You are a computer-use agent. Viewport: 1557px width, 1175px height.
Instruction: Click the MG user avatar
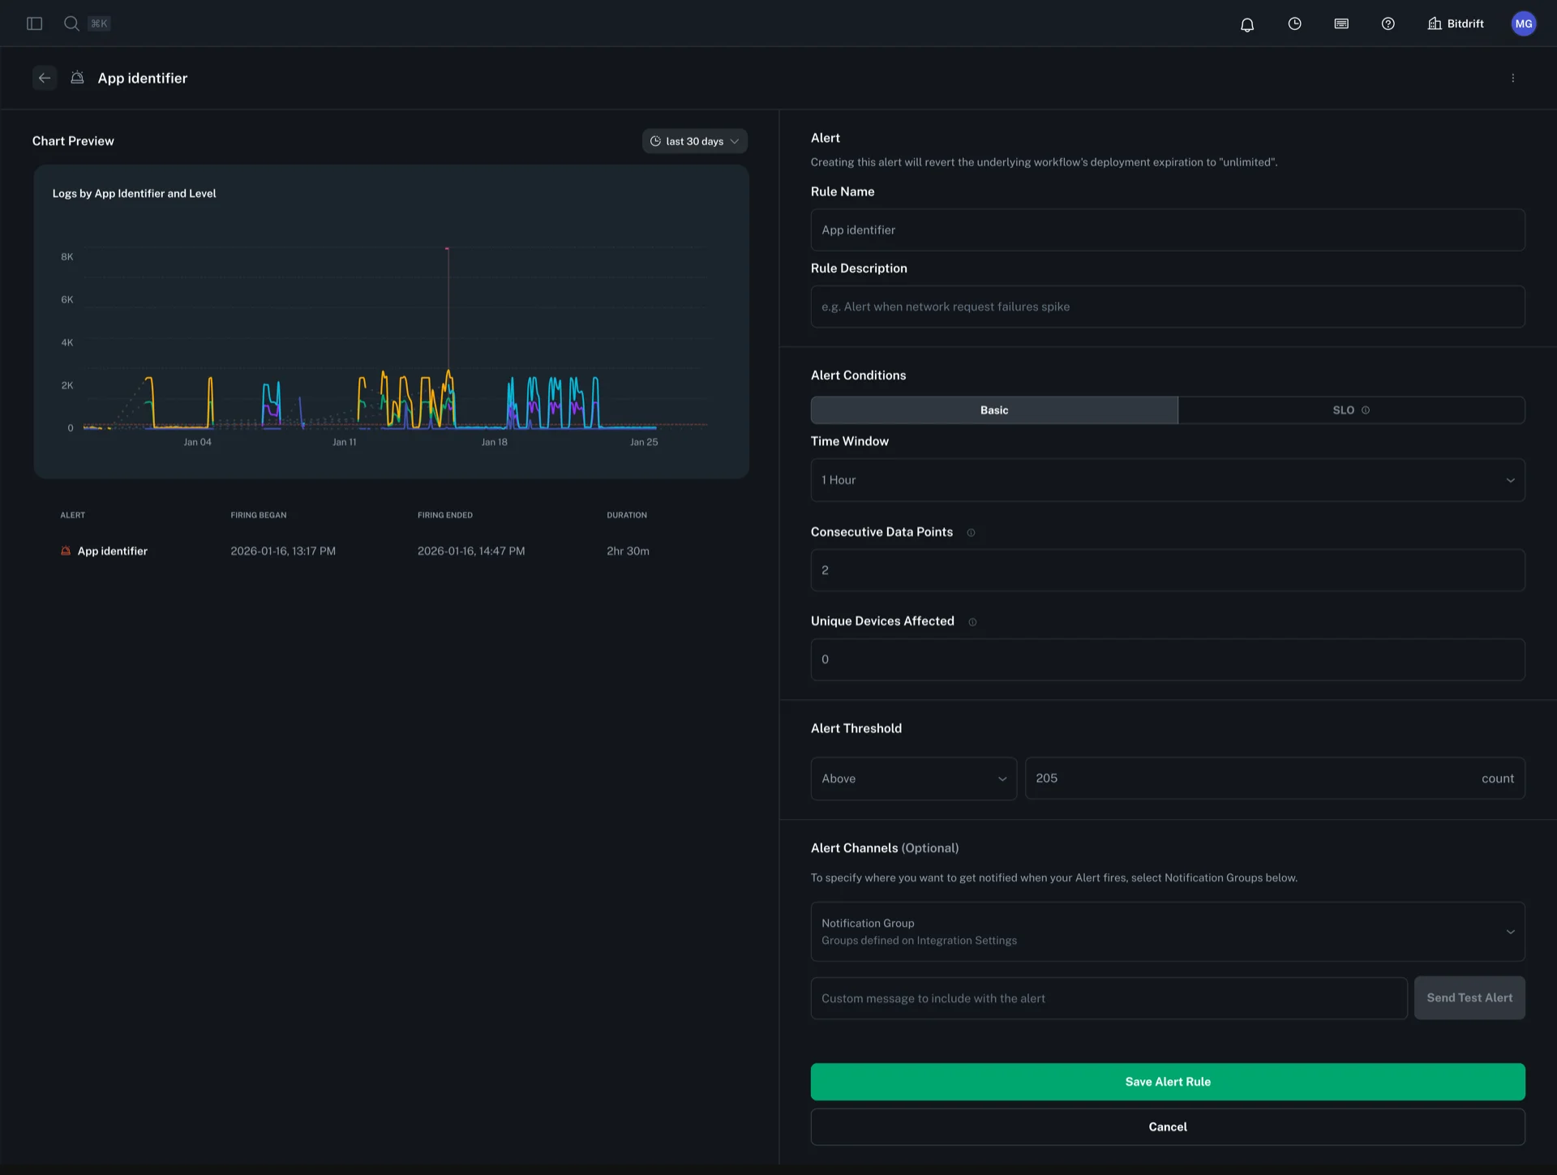[1523, 24]
